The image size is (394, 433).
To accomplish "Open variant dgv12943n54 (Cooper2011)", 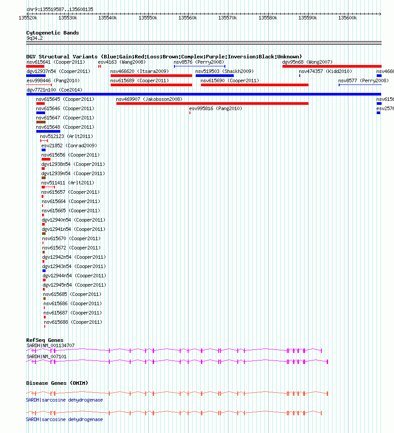I will [x=74, y=267].
